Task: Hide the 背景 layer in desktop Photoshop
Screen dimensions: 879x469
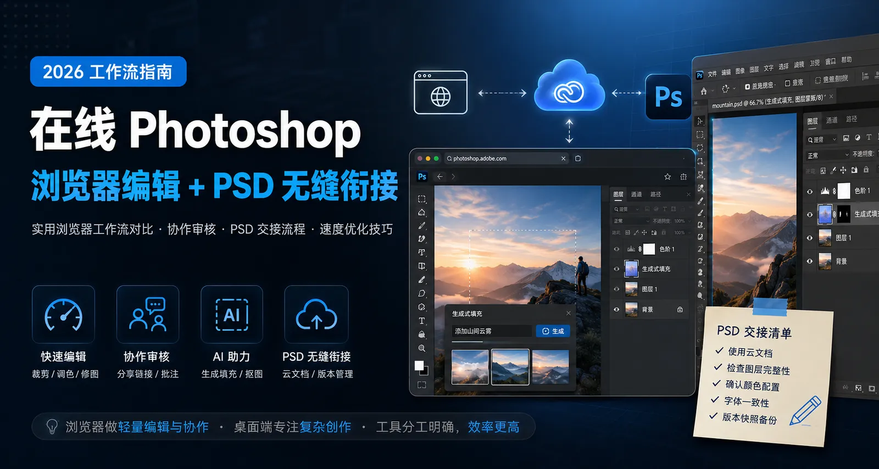Action: coord(810,261)
